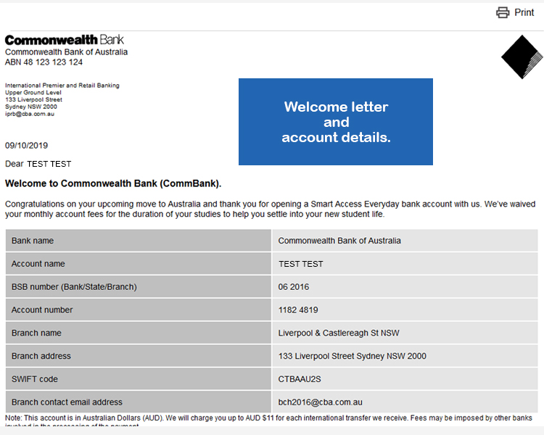Click the Welcome to Commonwealth Bank heading

pyautogui.click(x=113, y=183)
